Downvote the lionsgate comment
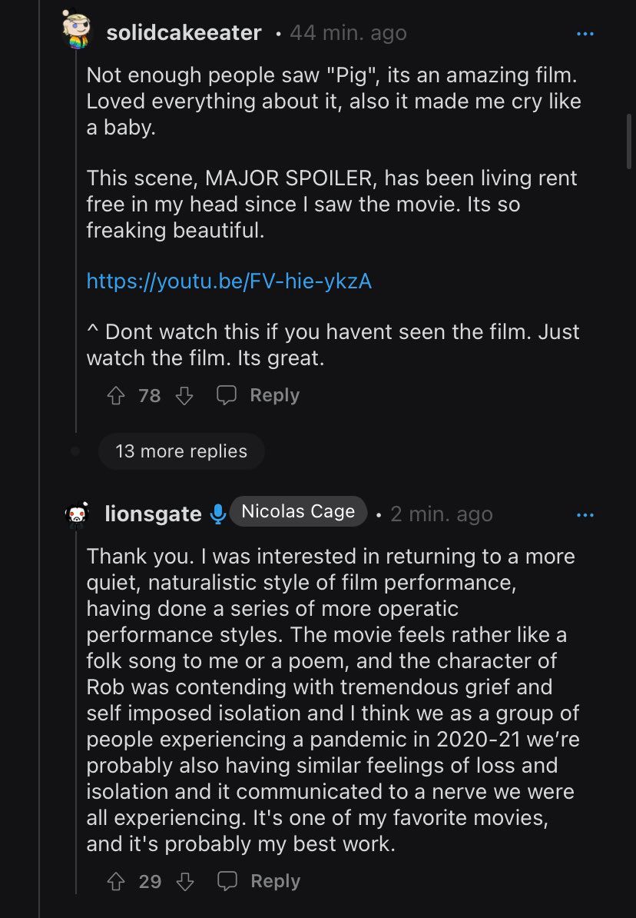Viewport: 636px width, 918px height. tap(185, 881)
